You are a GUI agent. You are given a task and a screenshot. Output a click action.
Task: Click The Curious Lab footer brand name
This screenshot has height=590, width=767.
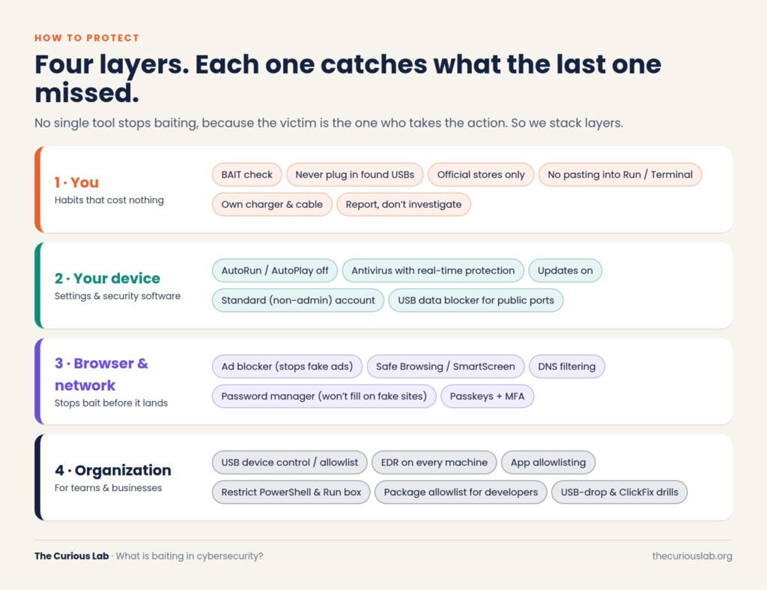(x=71, y=556)
